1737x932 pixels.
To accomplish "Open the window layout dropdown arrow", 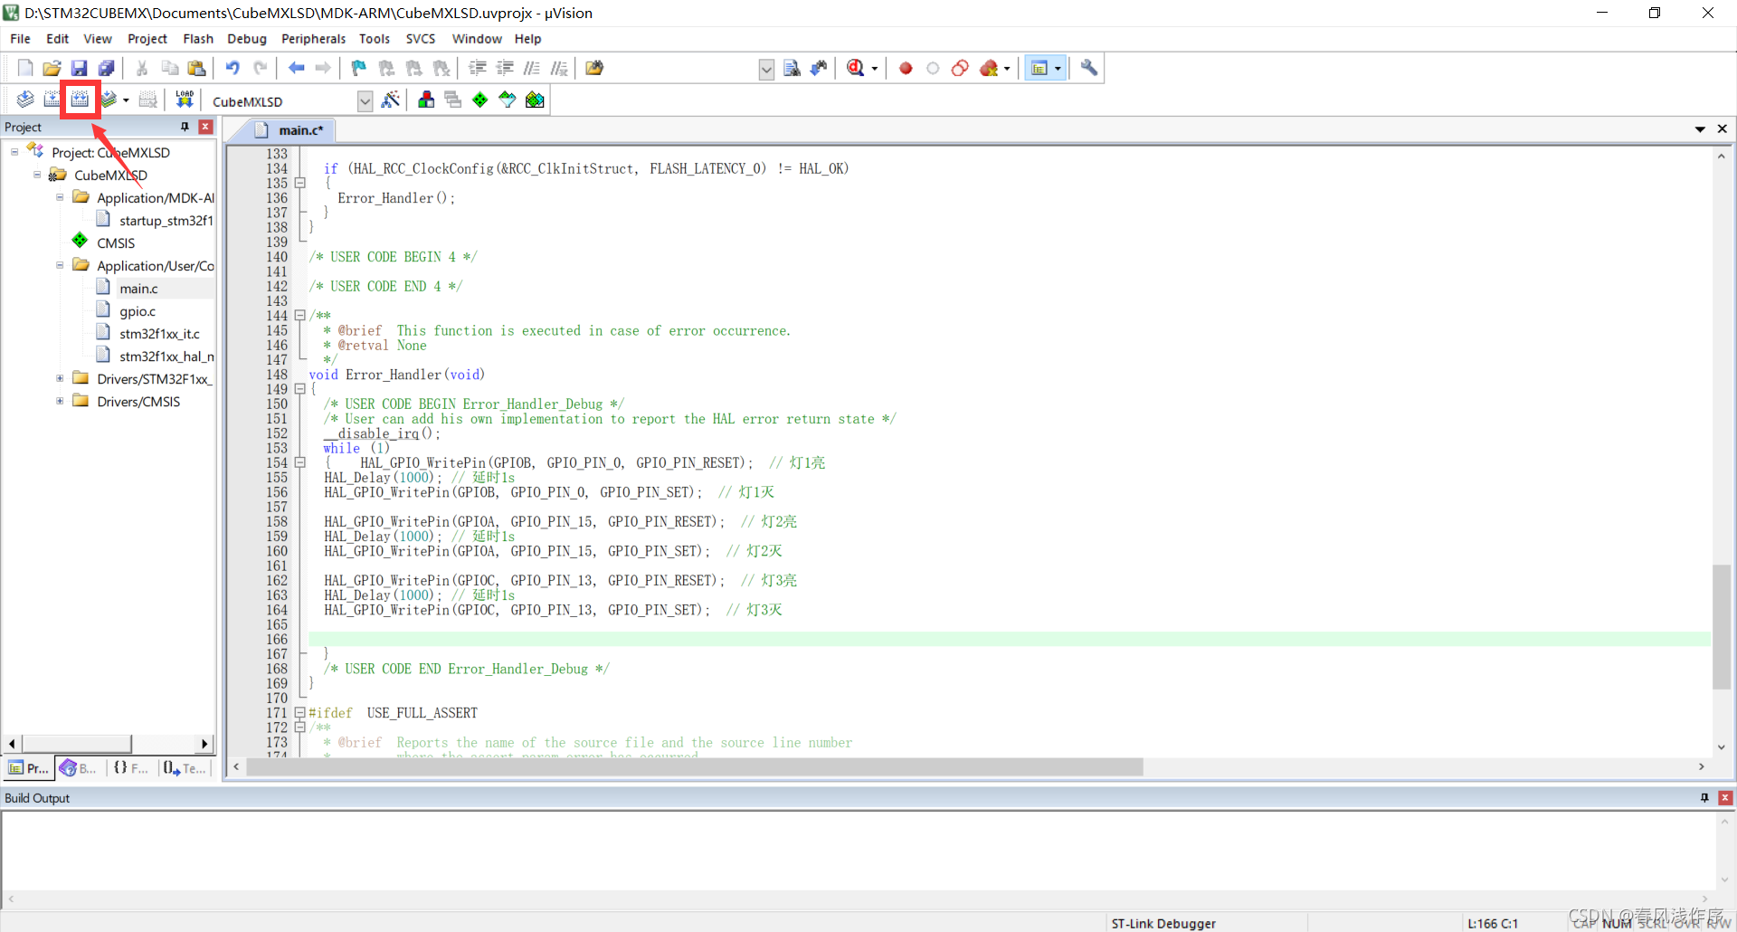I will [x=1058, y=69].
